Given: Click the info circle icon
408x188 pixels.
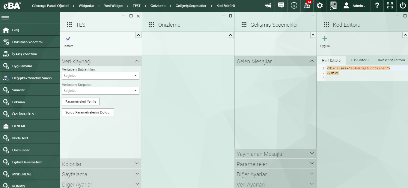Looking at the screenshot, I should tap(294, 5).
